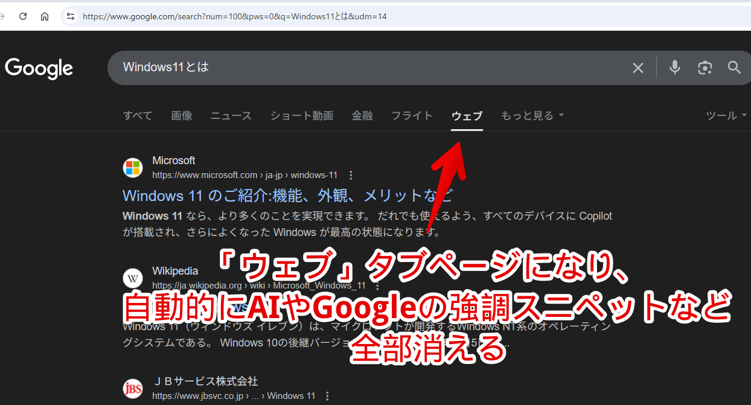This screenshot has height=405, width=751.
Task: Go to the browser home page icon
Action: 45,16
